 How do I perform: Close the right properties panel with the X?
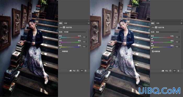[x=151, y=21]
